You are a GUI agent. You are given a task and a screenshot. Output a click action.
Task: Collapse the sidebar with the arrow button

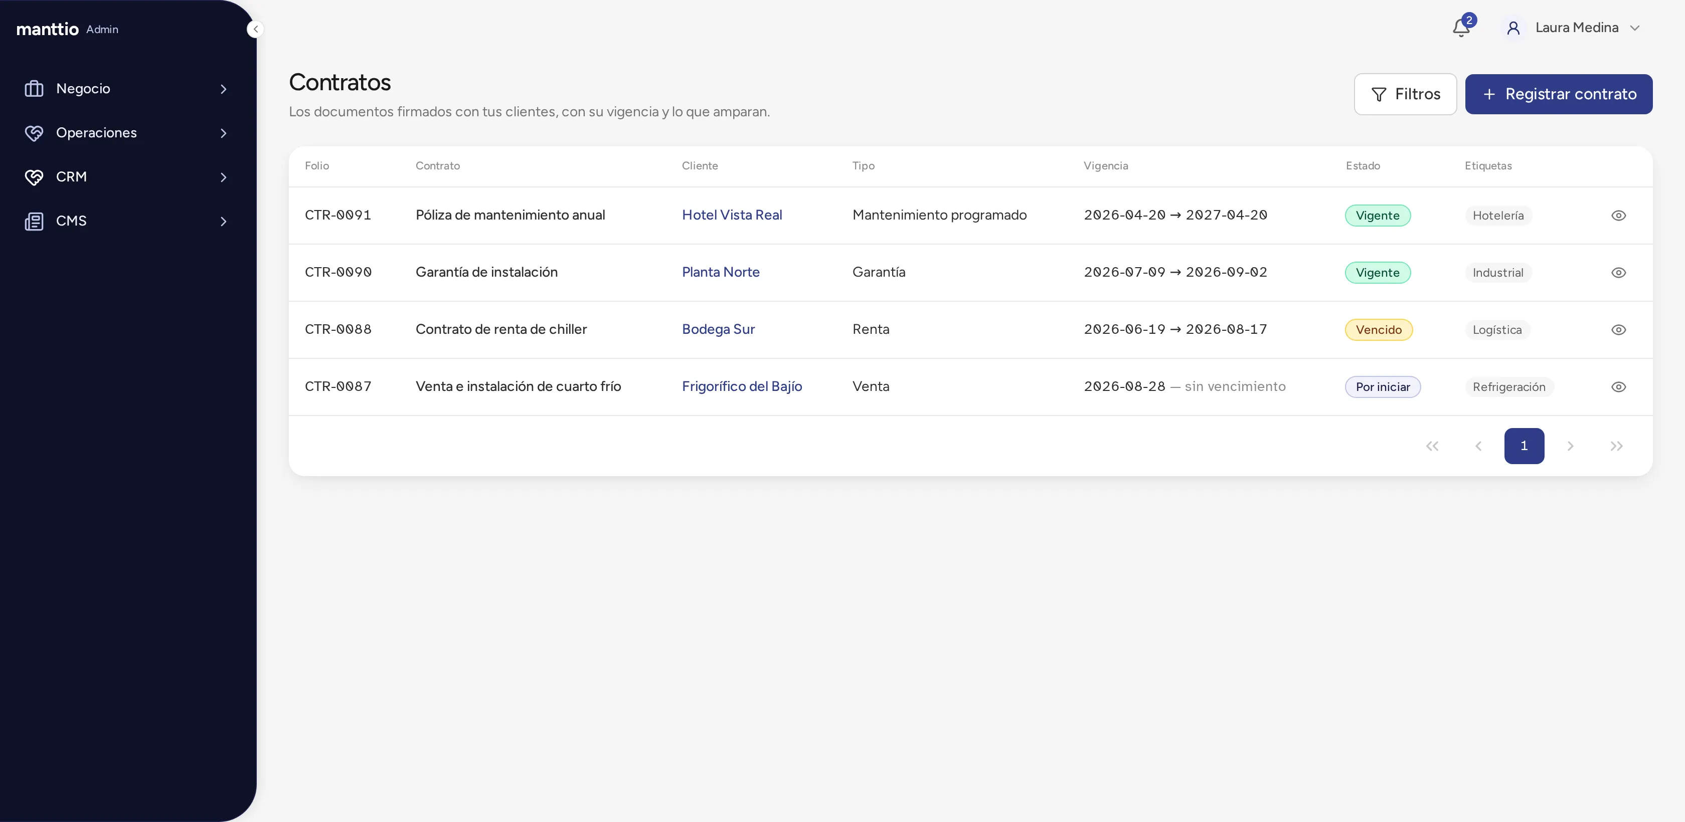(x=255, y=29)
